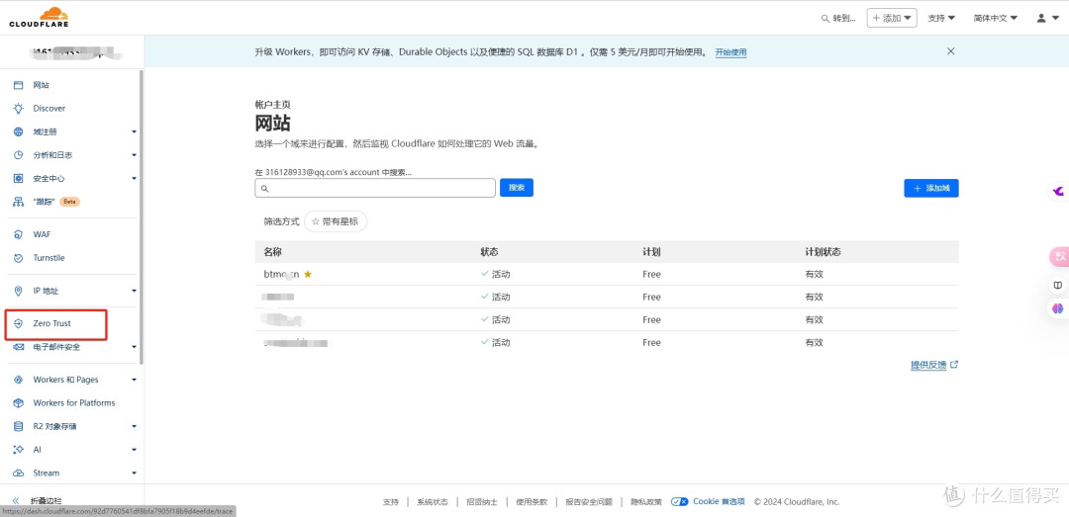Click the search magnifier icon next to 转到
This screenshot has width=1069, height=517.
coord(825,19)
